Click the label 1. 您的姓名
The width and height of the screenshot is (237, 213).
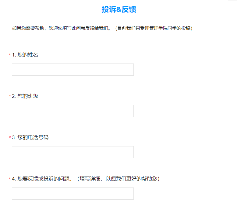pyautogui.click(x=25, y=55)
